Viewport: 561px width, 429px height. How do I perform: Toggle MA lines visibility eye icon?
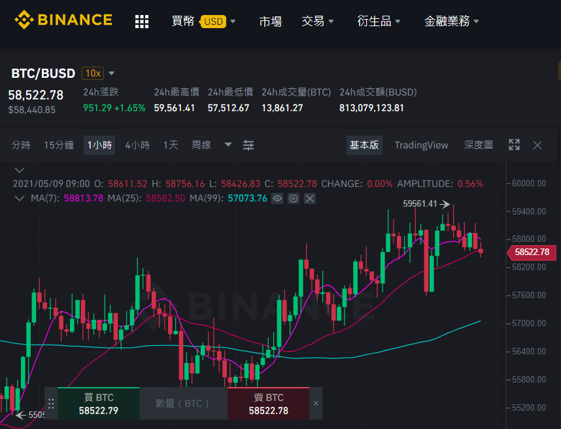(x=277, y=198)
